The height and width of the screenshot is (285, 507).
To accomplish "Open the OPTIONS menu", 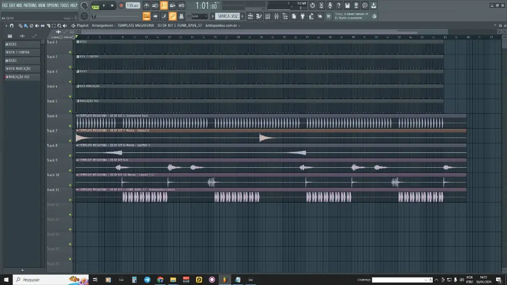I will pyautogui.click(x=52, y=5).
